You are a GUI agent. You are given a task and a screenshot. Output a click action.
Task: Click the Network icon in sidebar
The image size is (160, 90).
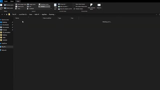[x=0, y=50]
